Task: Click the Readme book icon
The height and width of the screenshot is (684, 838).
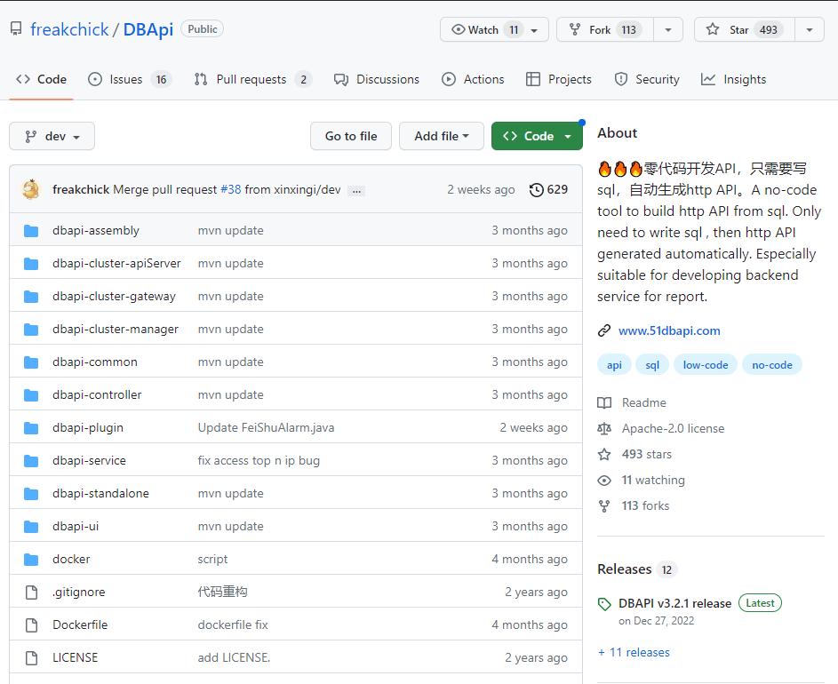Action: coord(604,402)
